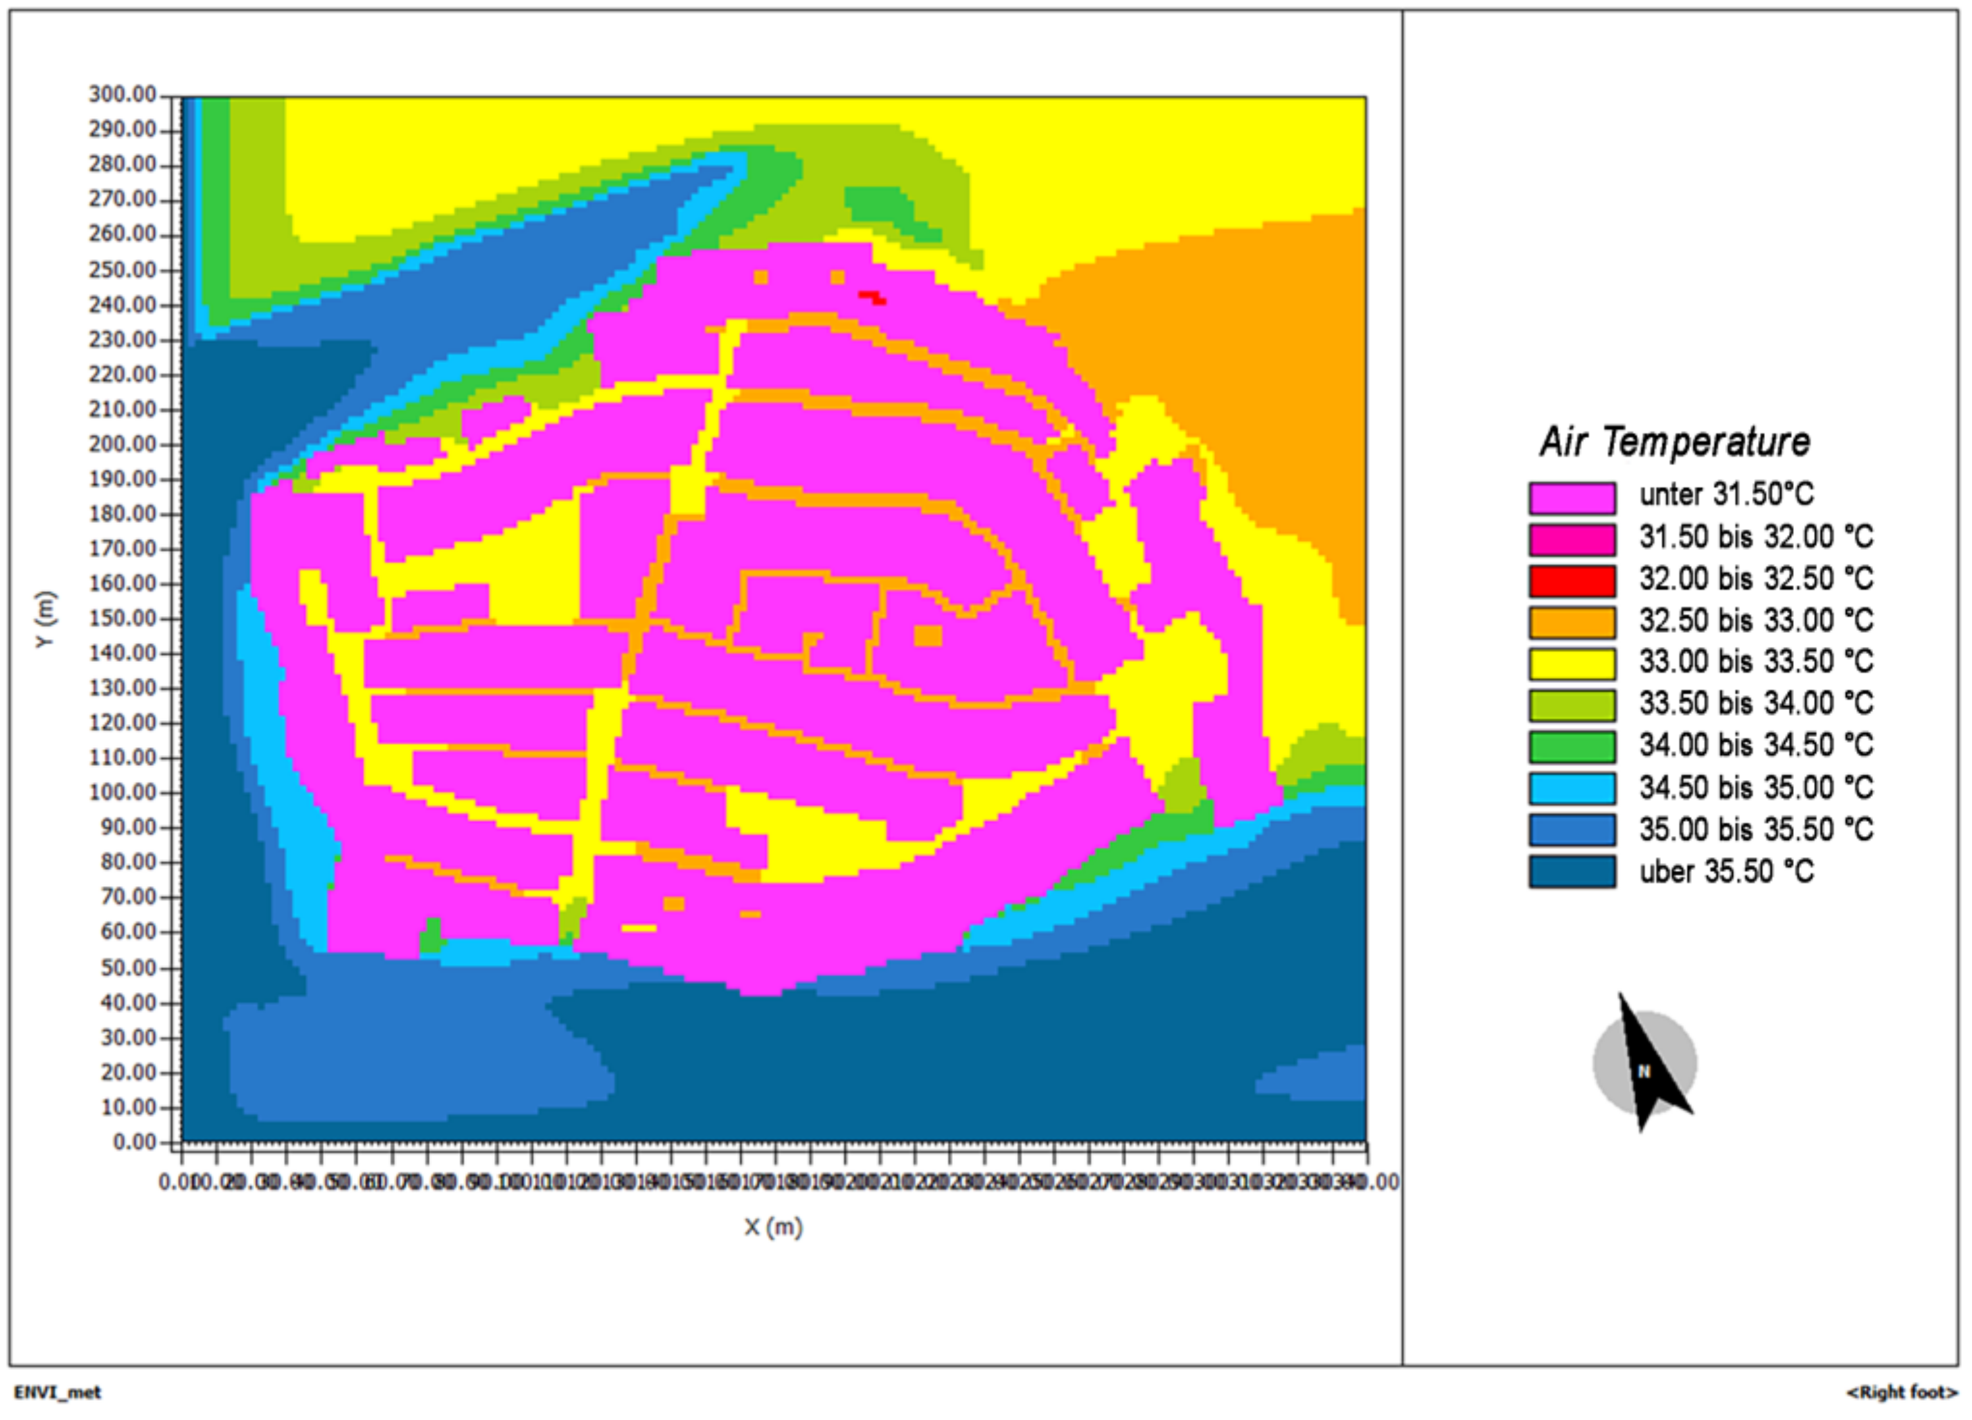Screen dimensions: 1972x1420
Task: Click the dark blue 'uber 35.50 °C' swatch
Action: point(1572,871)
